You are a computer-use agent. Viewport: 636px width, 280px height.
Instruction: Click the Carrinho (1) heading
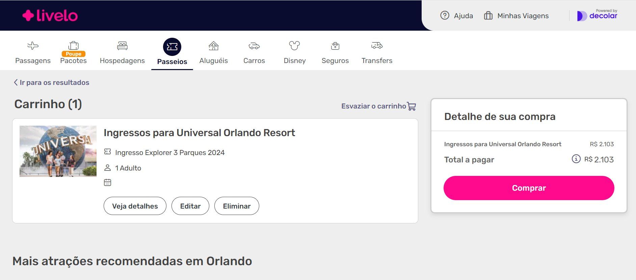tap(48, 104)
